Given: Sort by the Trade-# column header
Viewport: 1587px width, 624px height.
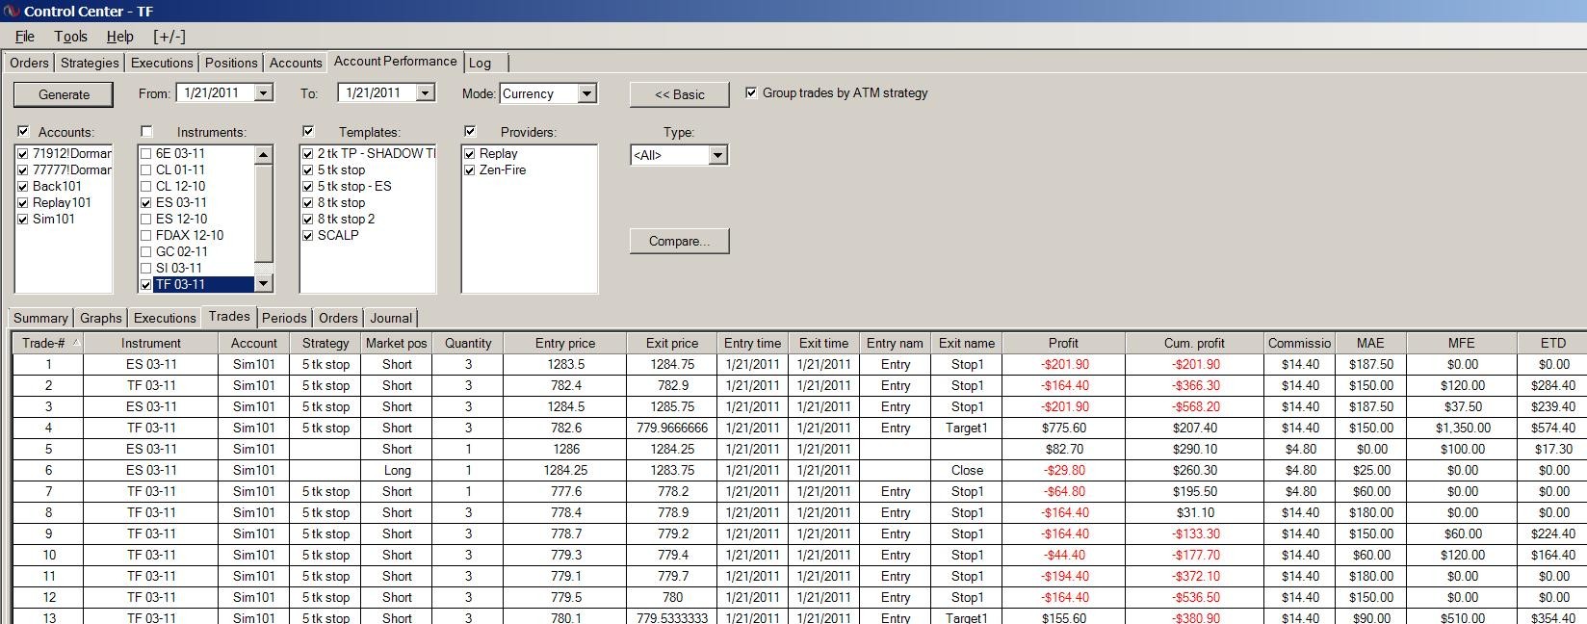Looking at the screenshot, I should point(48,343).
